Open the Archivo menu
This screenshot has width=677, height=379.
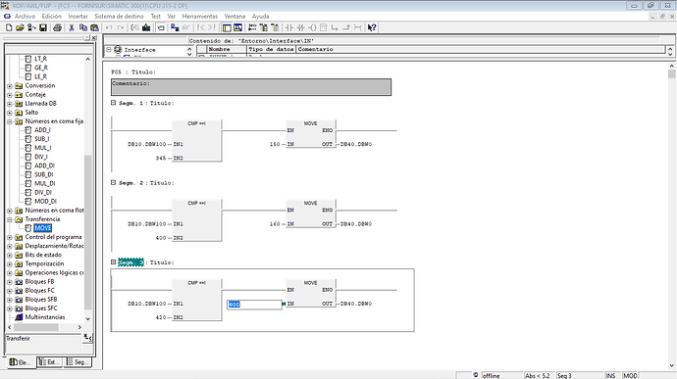(x=26, y=17)
